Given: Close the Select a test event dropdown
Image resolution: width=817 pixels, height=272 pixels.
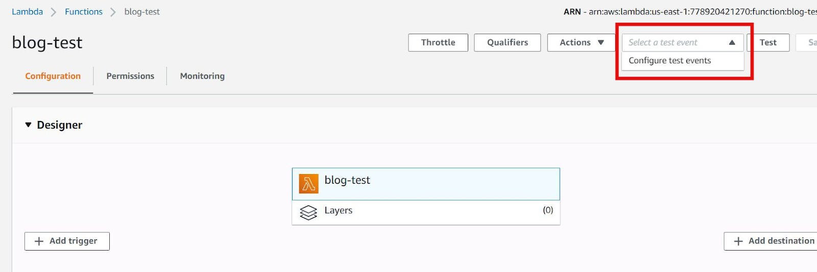Looking at the screenshot, I should point(732,43).
